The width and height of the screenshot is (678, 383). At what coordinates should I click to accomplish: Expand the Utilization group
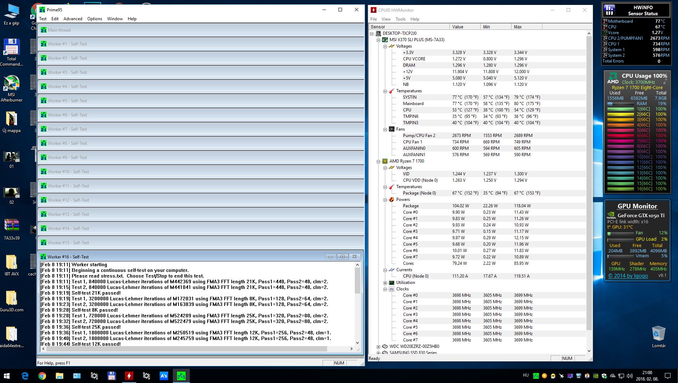click(x=385, y=283)
